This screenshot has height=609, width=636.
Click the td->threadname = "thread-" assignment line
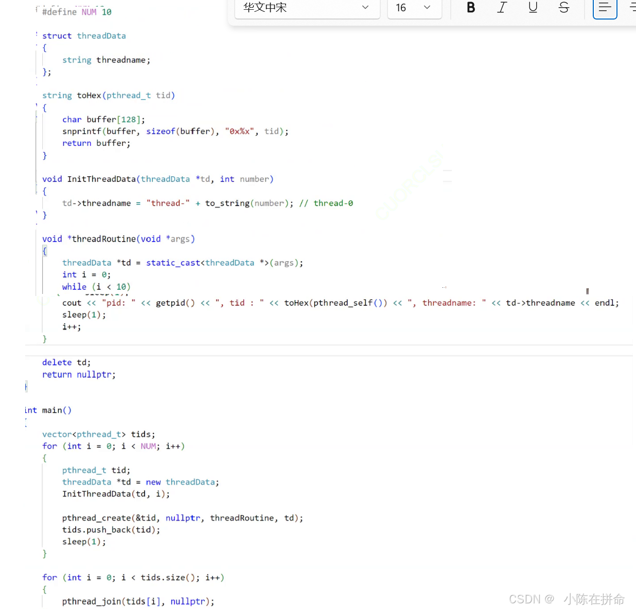point(178,204)
